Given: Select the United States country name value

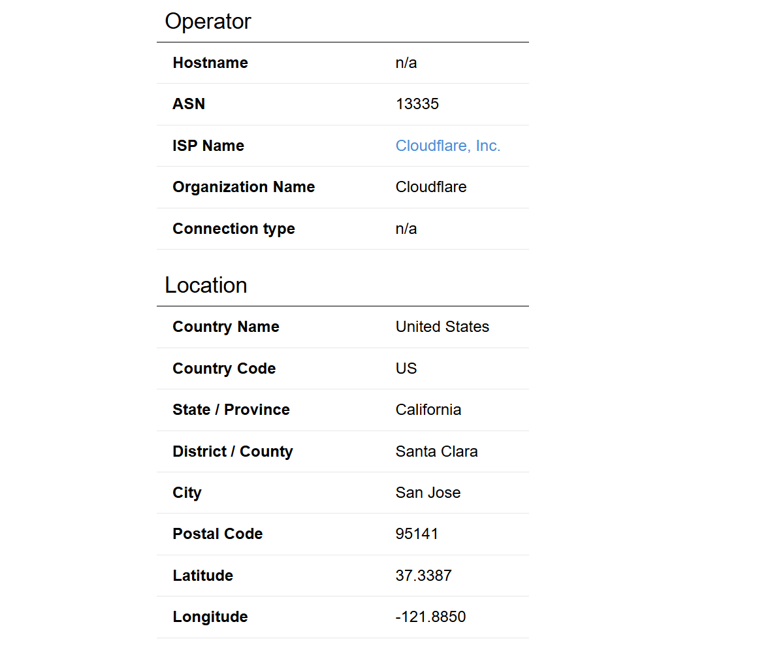Looking at the screenshot, I should (x=442, y=327).
